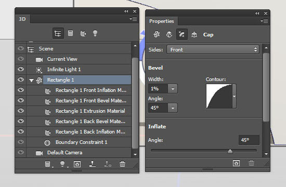Collapse the Properties panel with double arrows
The height and width of the screenshot is (187, 286).
click(257, 14)
